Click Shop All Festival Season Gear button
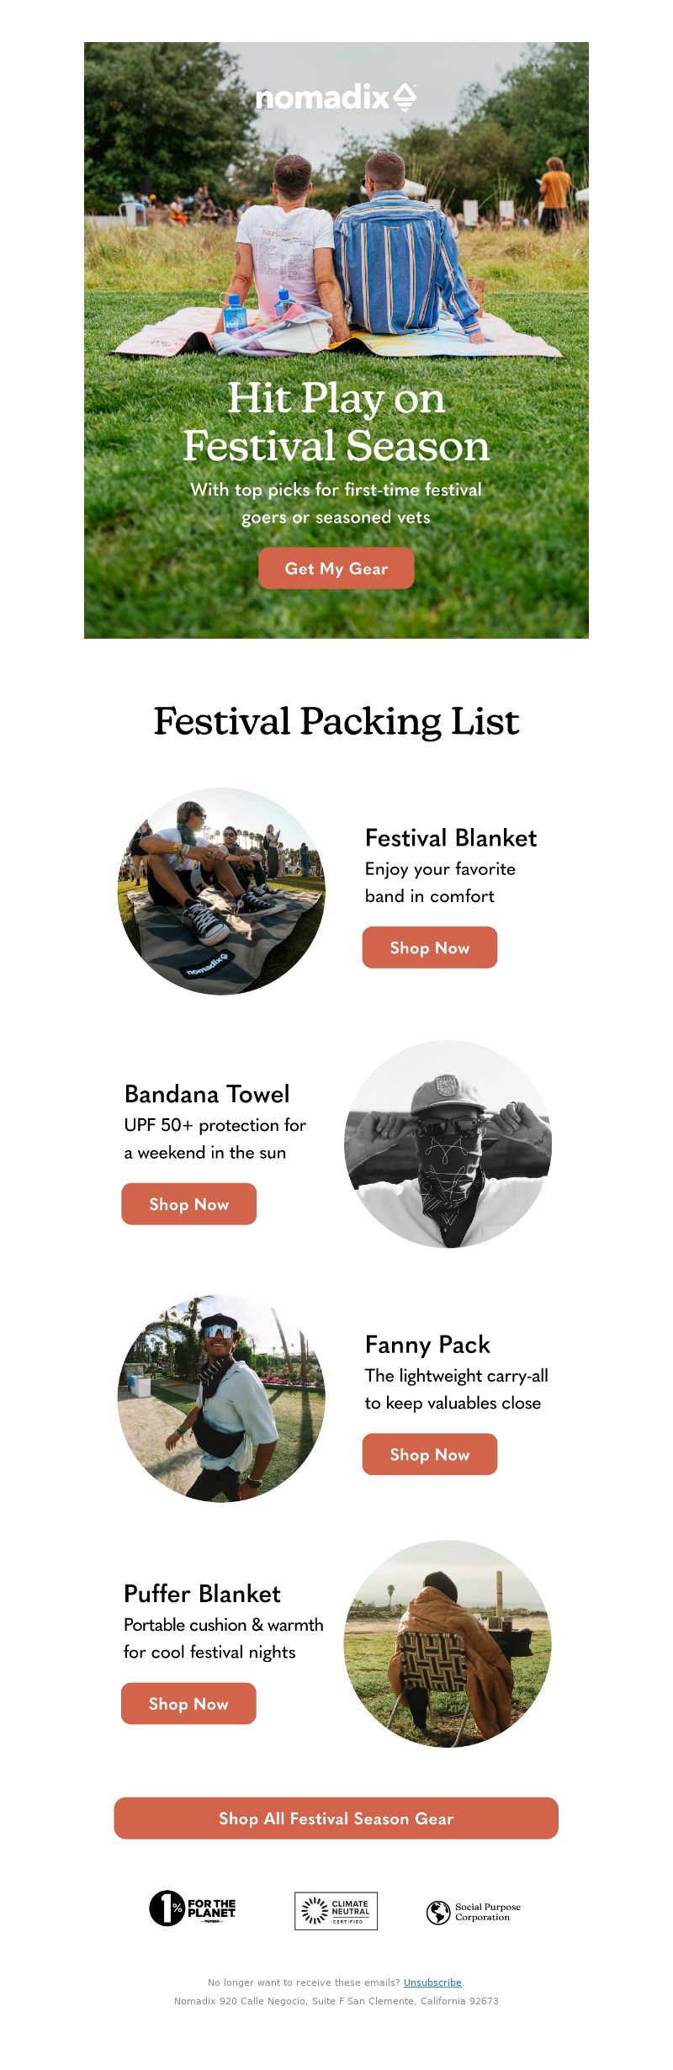 (336, 1818)
